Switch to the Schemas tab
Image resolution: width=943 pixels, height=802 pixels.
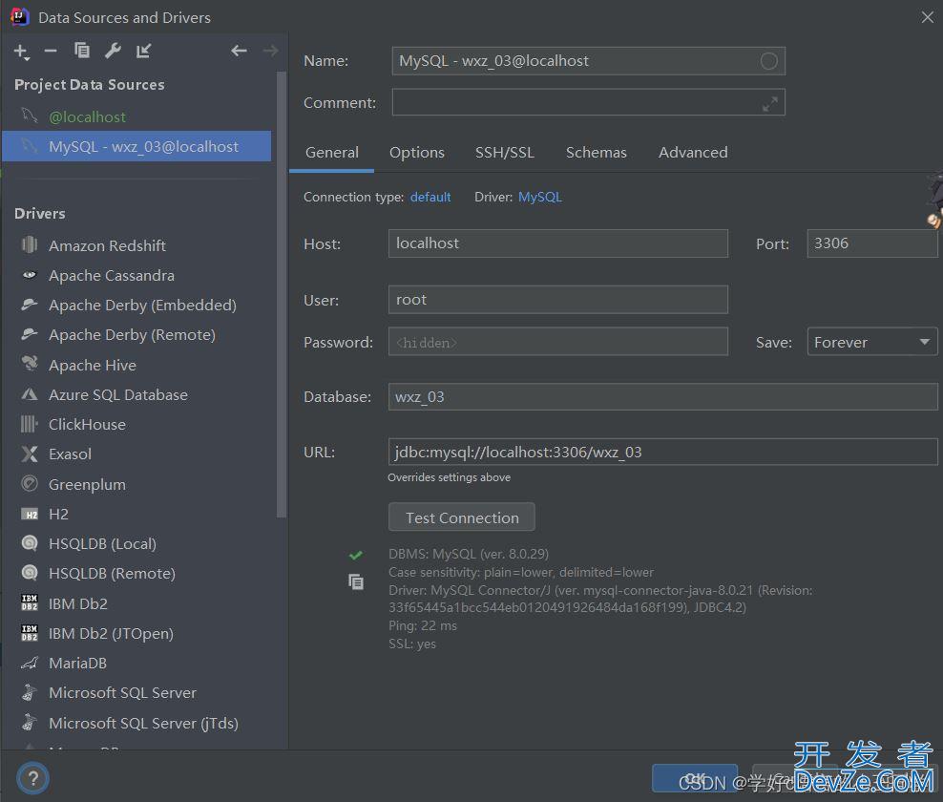coord(596,153)
